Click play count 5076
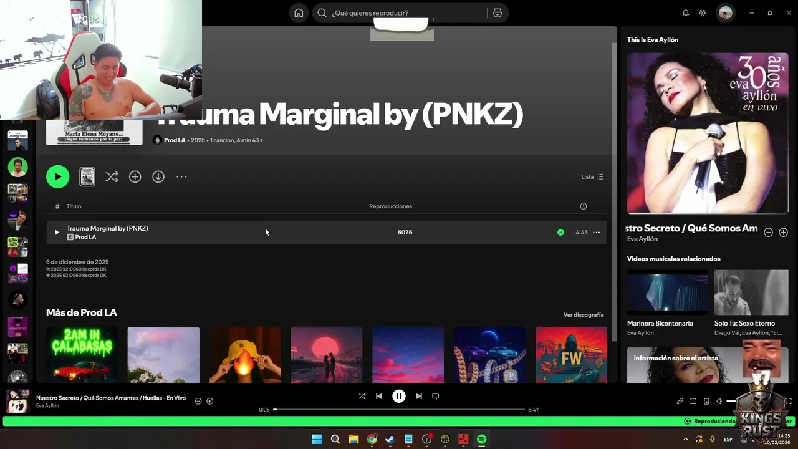Screen dimensions: 798x449 (x=405, y=233)
